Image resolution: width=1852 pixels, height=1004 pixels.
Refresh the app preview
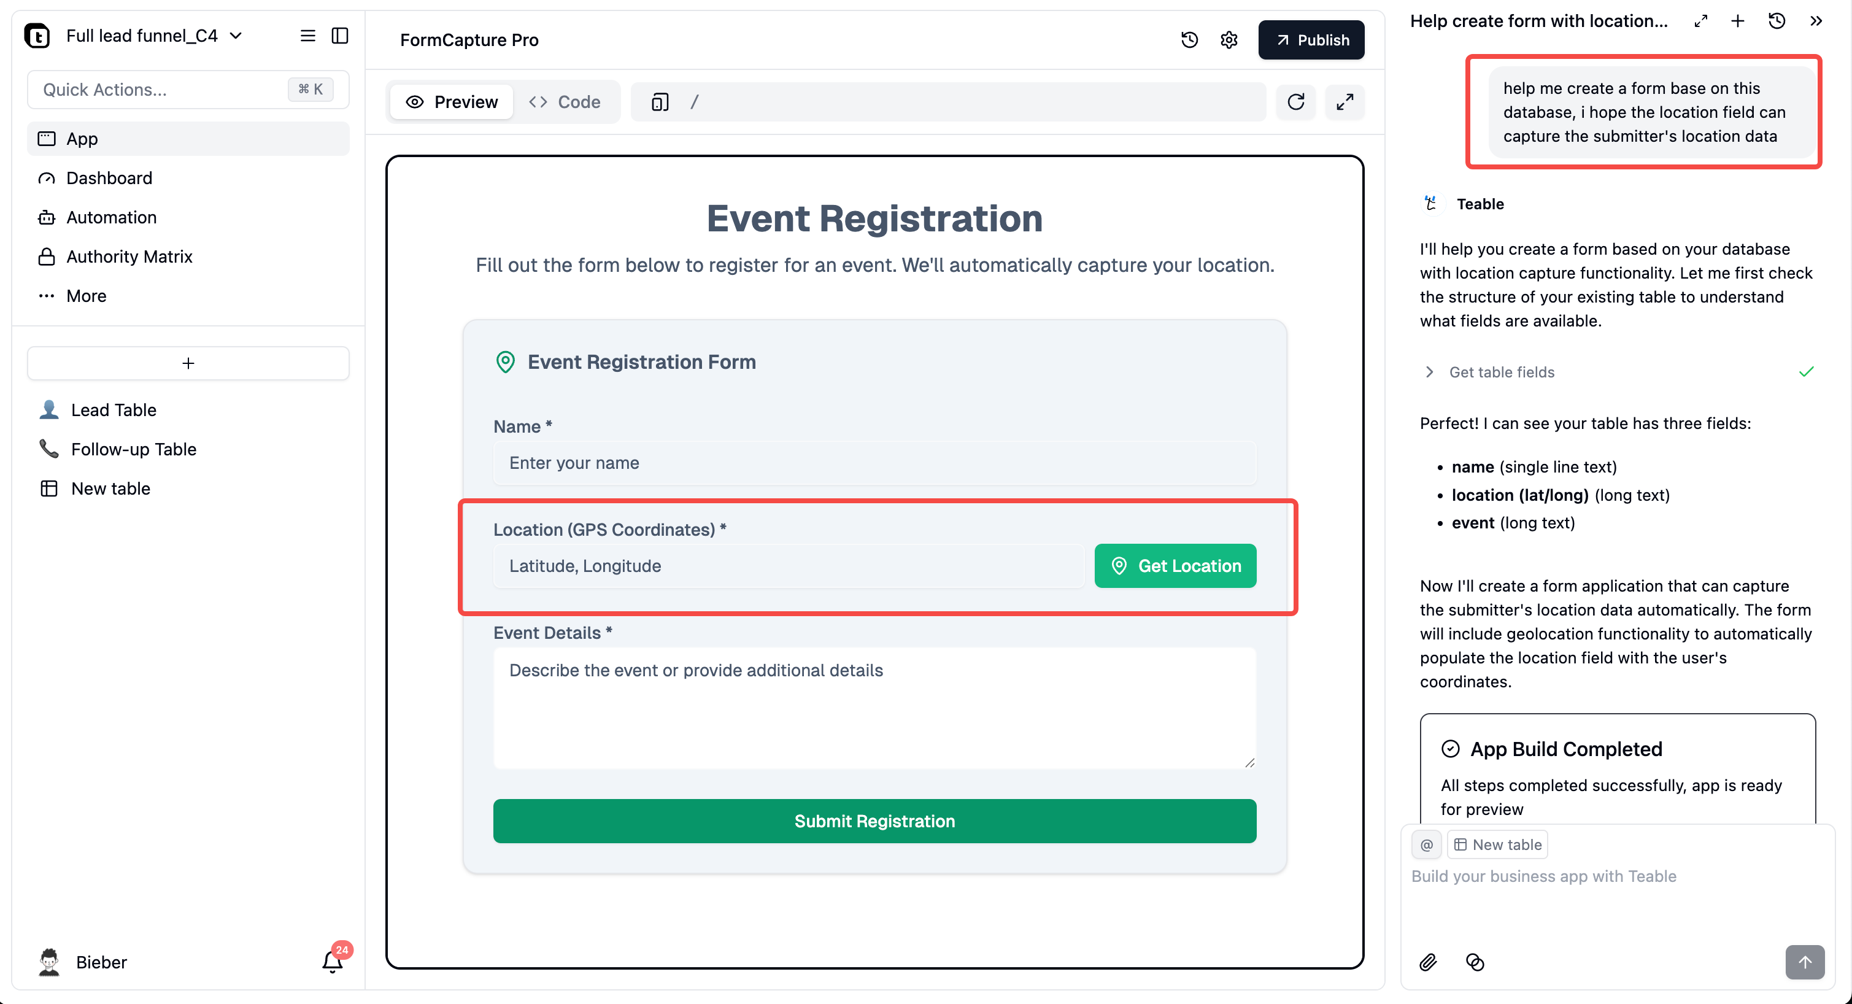(1295, 102)
